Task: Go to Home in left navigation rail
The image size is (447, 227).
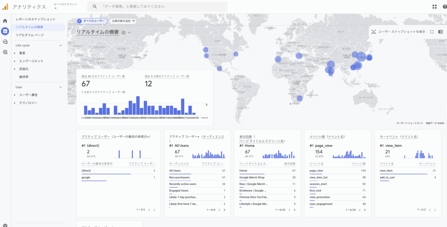Action: (5, 20)
